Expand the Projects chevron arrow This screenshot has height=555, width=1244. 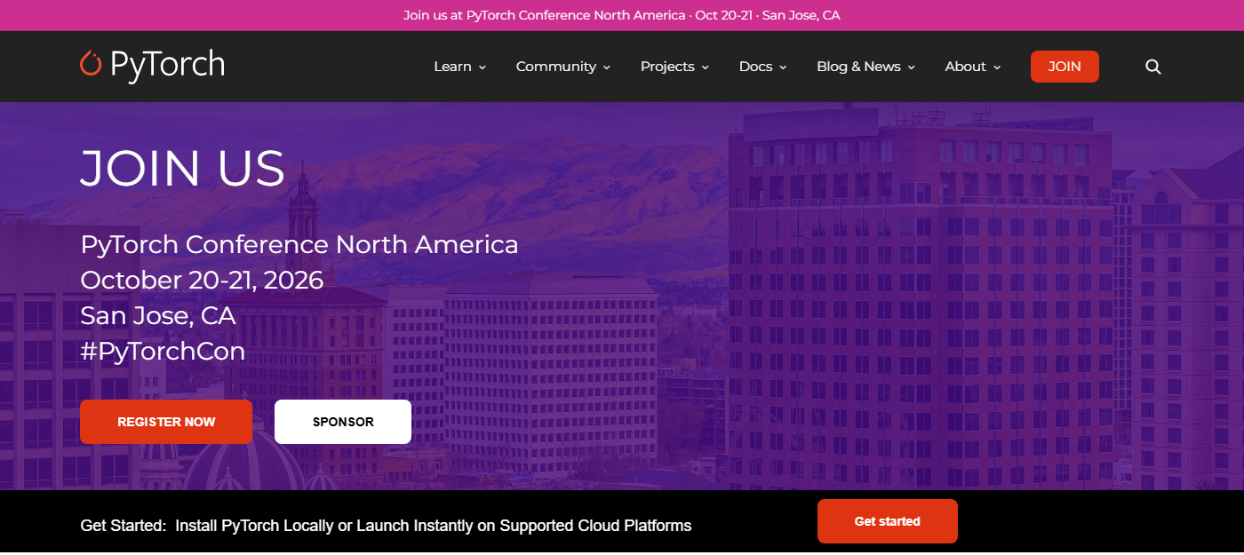[x=705, y=67]
